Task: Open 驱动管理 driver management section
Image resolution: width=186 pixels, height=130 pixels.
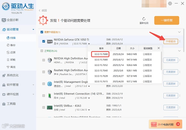Action: click(18, 30)
